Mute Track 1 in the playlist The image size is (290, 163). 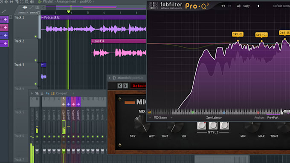pos(36,36)
